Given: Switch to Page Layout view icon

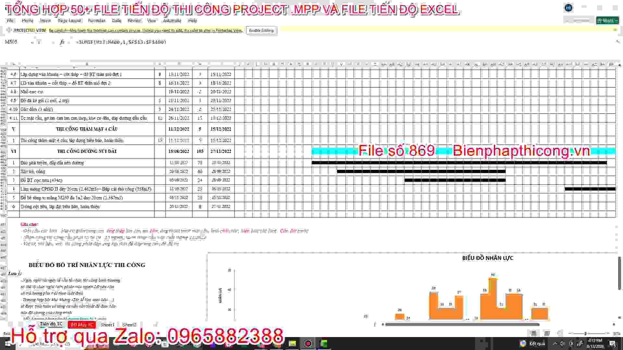Looking at the screenshot, I should click(547, 333).
